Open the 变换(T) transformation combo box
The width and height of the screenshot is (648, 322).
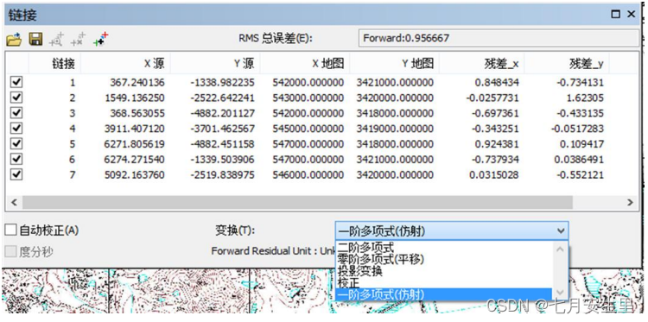tap(452, 231)
